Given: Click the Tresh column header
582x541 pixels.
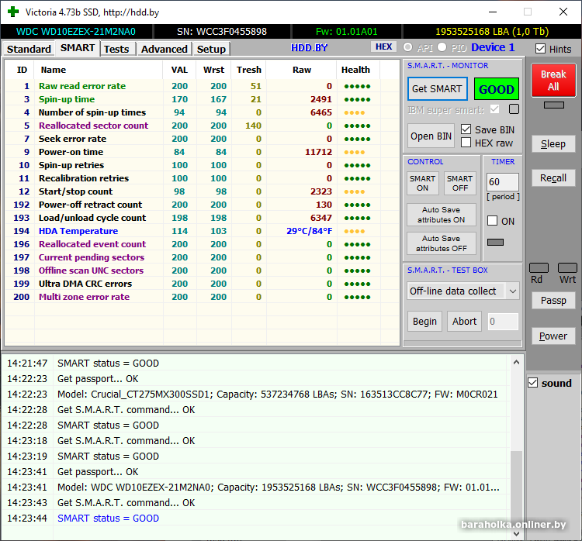Looking at the screenshot, I should pyautogui.click(x=249, y=70).
